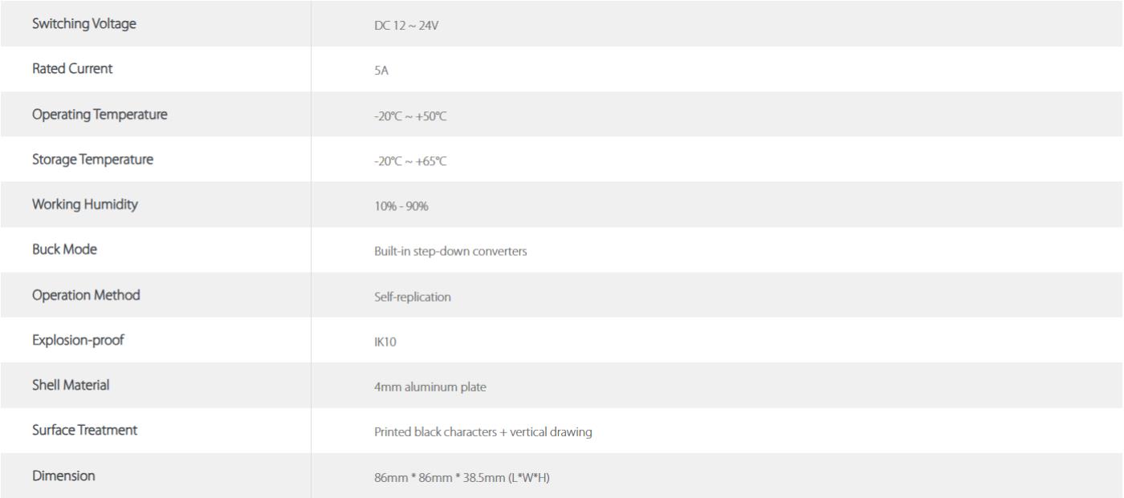1124x498 pixels.
Task: Click the 5A rated current value
Action: click(381, 71)
